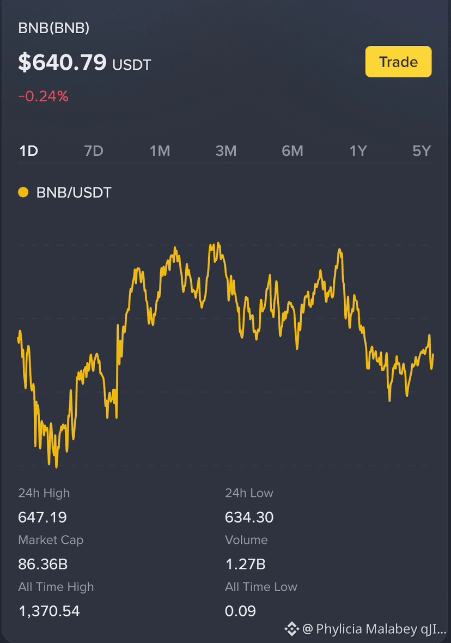Click the Market Cap label

point(51,540)
